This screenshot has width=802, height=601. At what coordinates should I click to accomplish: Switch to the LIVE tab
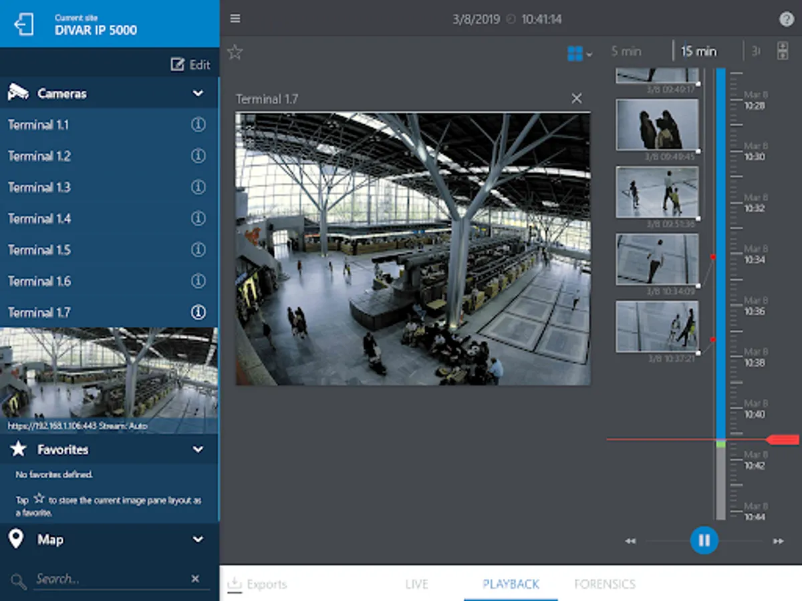coord(416,584)
